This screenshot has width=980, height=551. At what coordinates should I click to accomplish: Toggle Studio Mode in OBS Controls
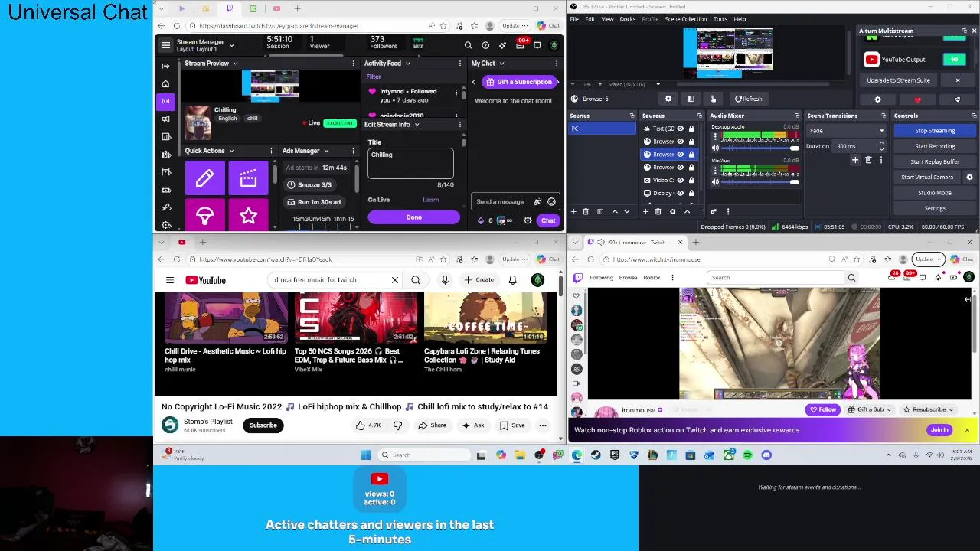[x=935, y=193]
